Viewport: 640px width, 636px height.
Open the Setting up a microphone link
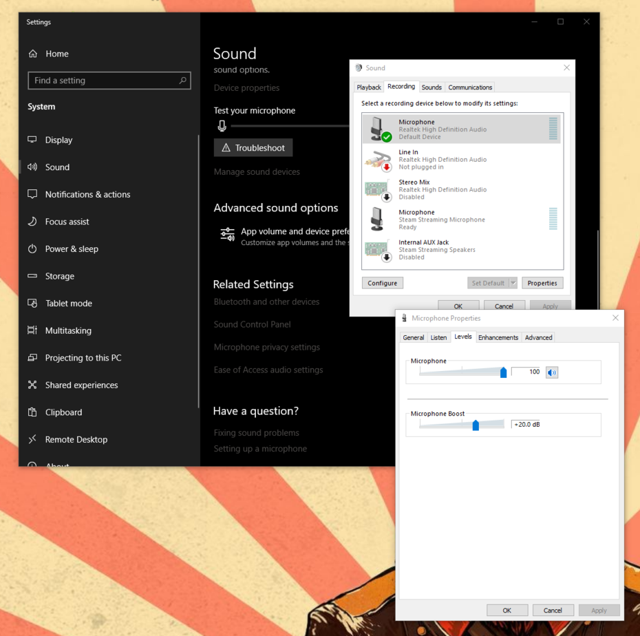260,449
